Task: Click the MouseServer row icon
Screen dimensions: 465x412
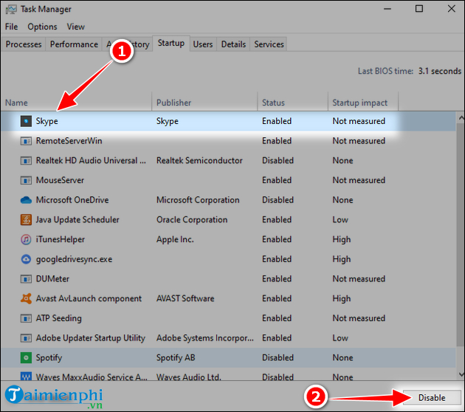Action: pyautogui.click(x=26, y=180)
